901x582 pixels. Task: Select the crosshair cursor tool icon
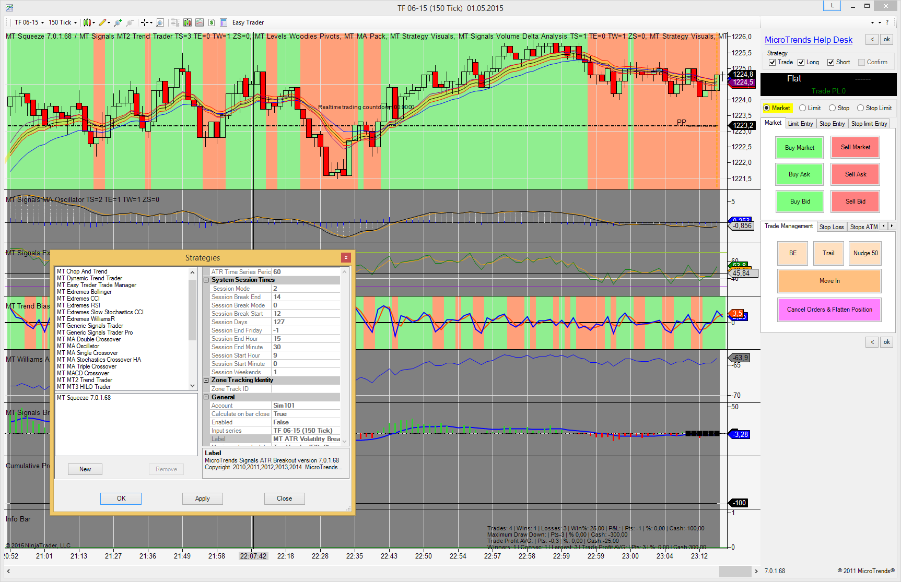[145, 22]
